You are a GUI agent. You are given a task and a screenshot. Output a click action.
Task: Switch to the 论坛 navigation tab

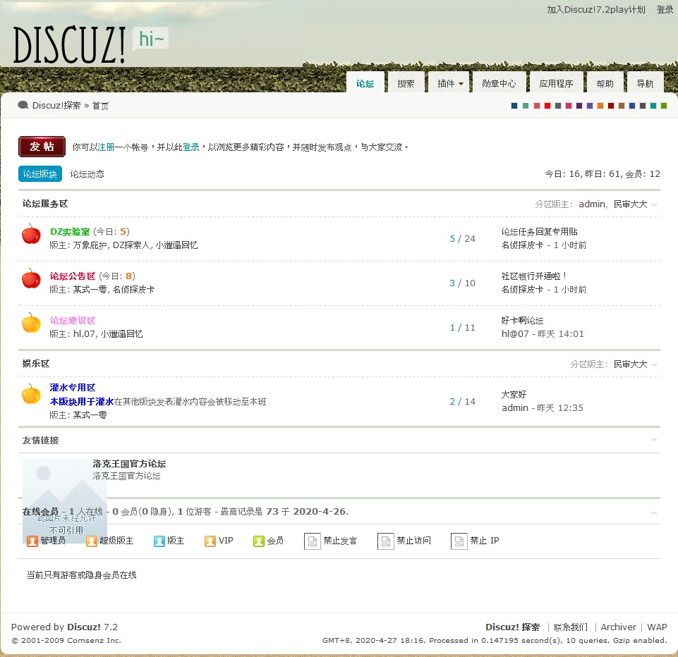[365, 83]
